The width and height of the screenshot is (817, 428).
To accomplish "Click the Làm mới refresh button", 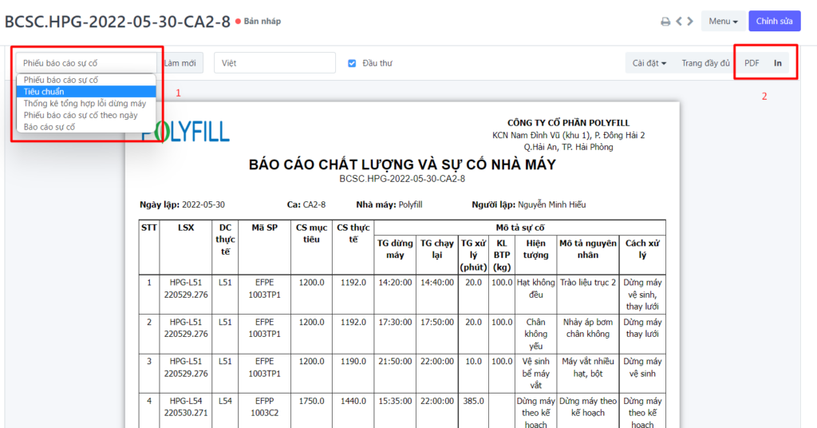I will (x=182, y=63).
